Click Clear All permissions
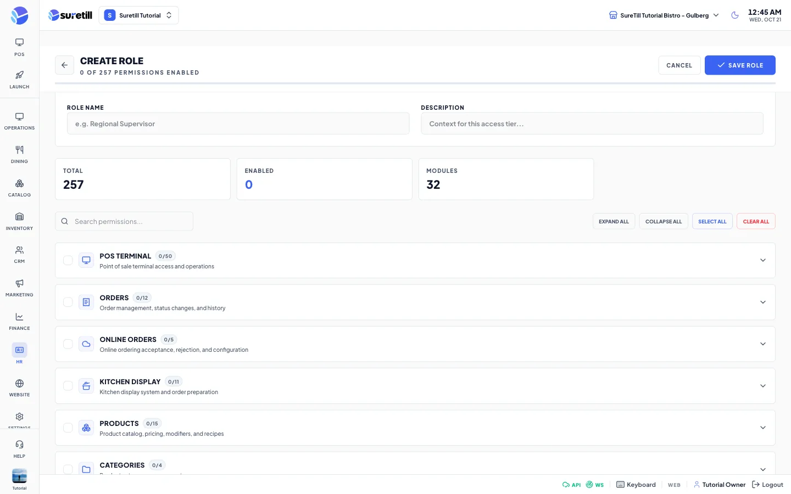Viewport: 791px width, 494px height. coord(756,221)
